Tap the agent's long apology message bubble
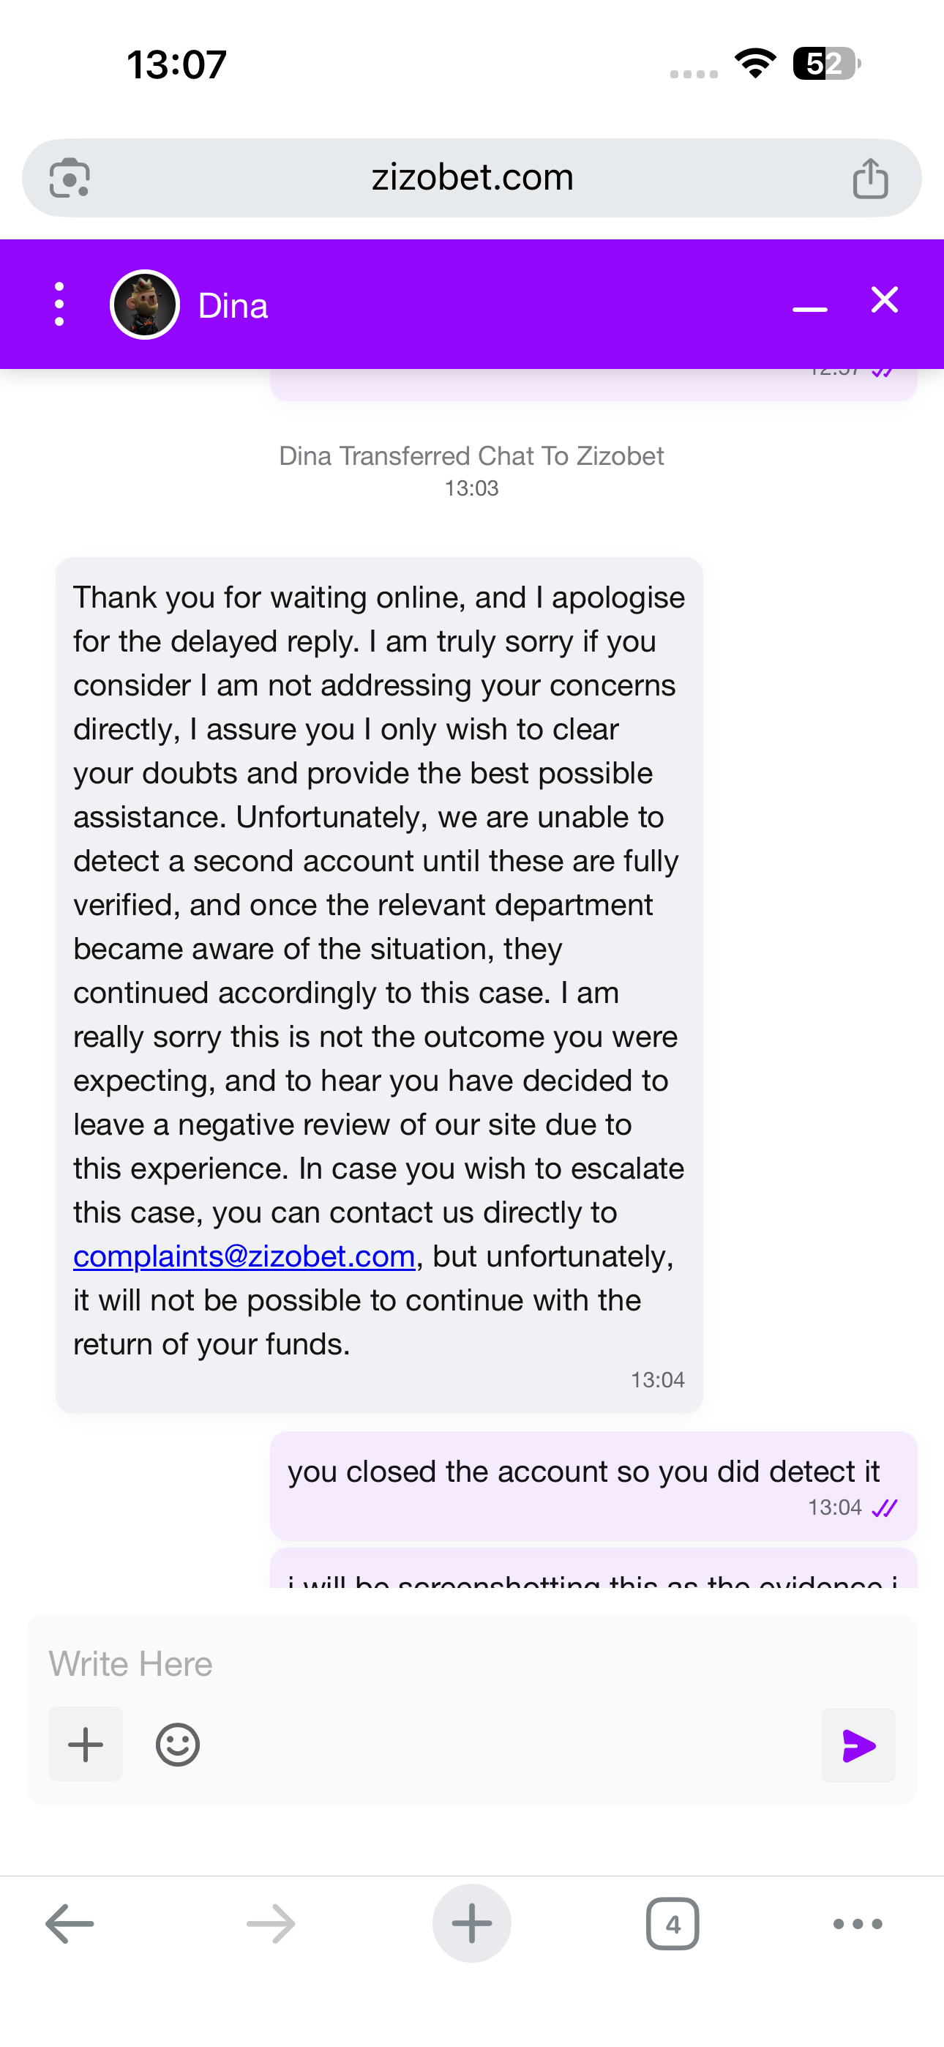 (x=379, y=985)
